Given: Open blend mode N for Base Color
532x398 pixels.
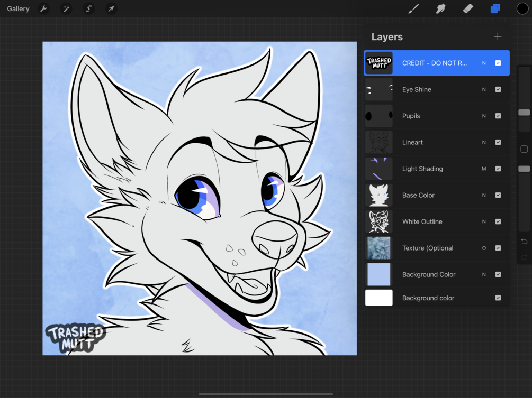Looking at the screenshot, I should tap(484, 195).
